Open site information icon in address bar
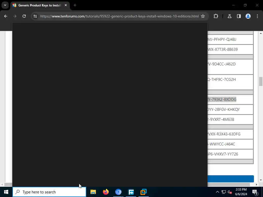The image size is (263, 197). coord(35,16)
